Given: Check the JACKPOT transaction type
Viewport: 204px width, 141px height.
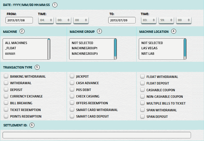Looking at the screenshot, I should click(x=72, y=76).
